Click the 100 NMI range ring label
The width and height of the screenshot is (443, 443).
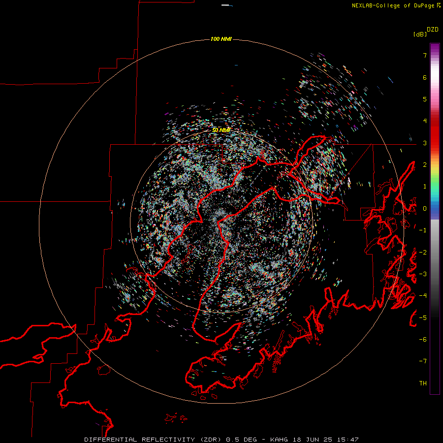point(221,39)
